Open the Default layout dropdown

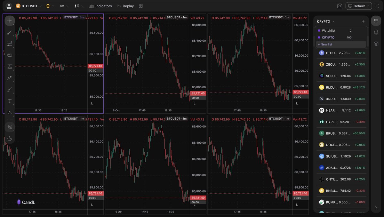click(x=359, y=6)
